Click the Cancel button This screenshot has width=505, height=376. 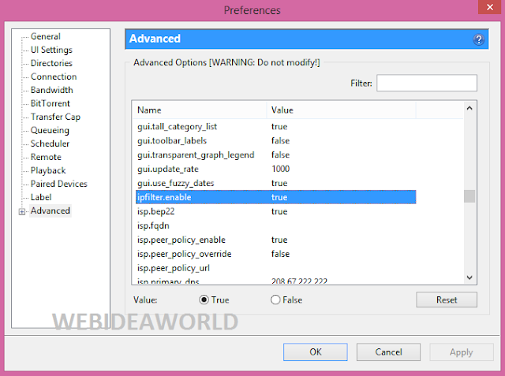[388, 352]
